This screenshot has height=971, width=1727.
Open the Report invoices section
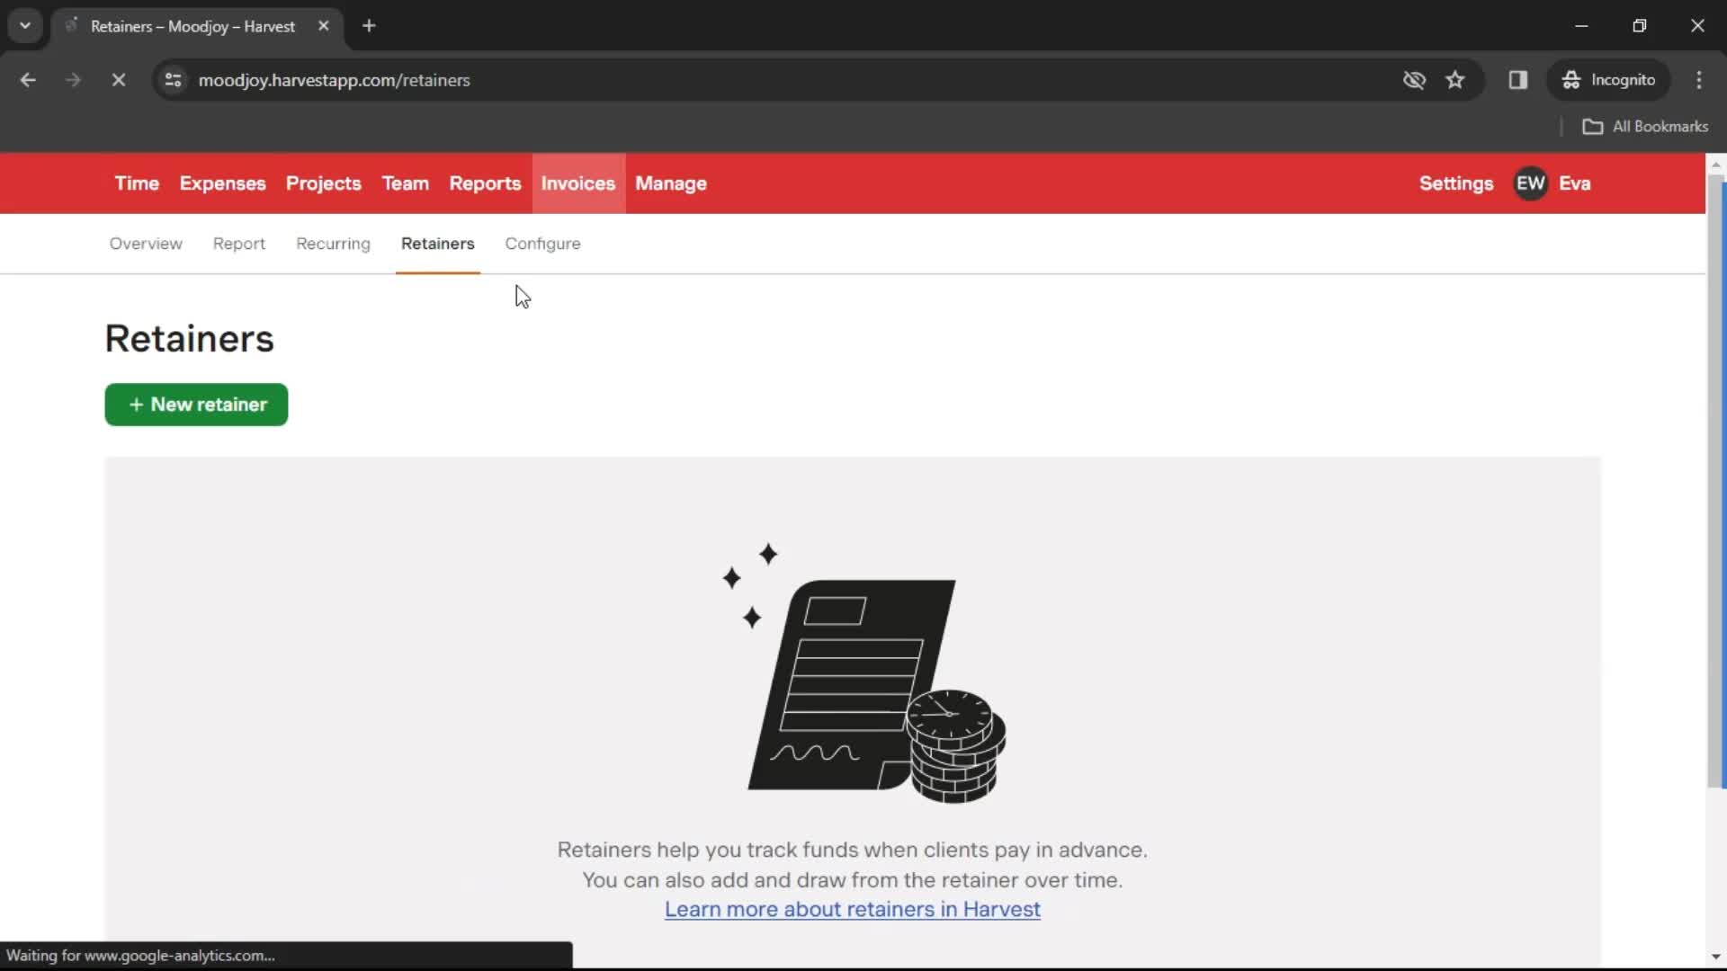(x=238, y=243)
